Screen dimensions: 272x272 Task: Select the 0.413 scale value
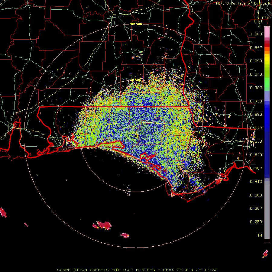tap(256, 182)
